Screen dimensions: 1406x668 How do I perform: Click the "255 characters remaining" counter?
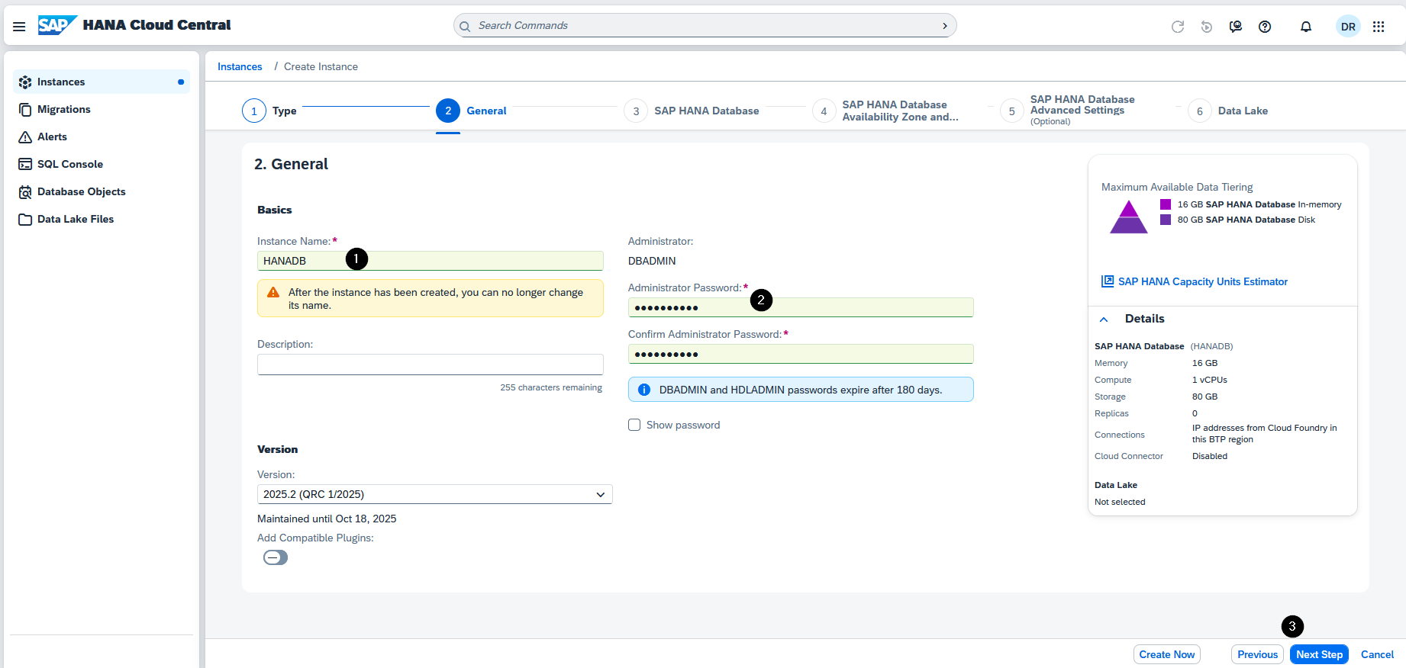551,387
